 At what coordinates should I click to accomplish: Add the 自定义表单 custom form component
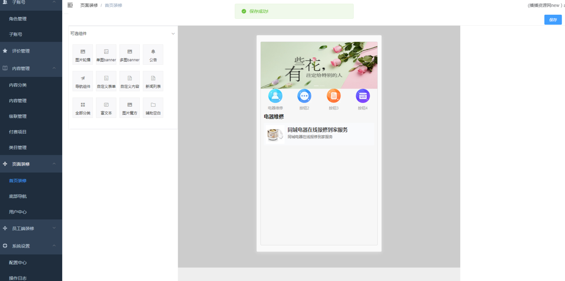coord(106,81)
